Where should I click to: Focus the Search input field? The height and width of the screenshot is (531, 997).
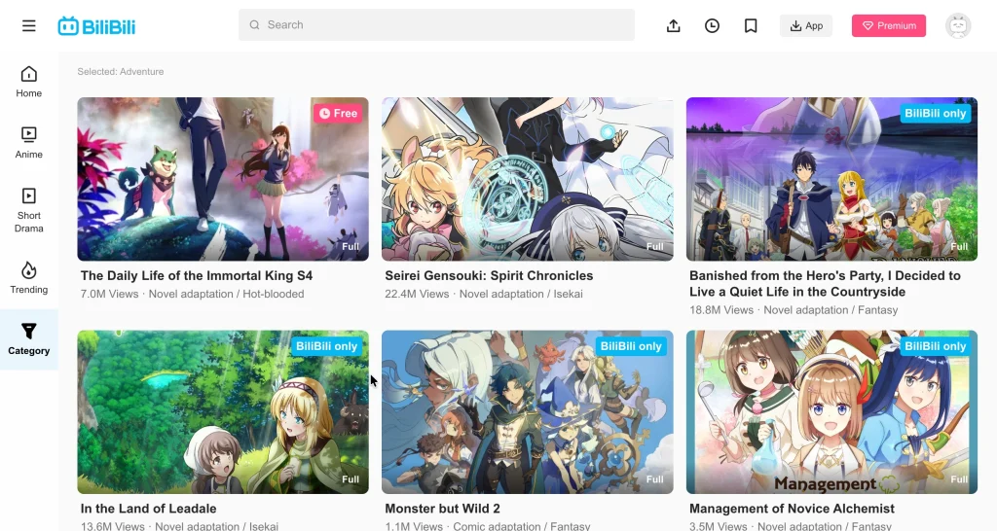click(x=436, y=24)
